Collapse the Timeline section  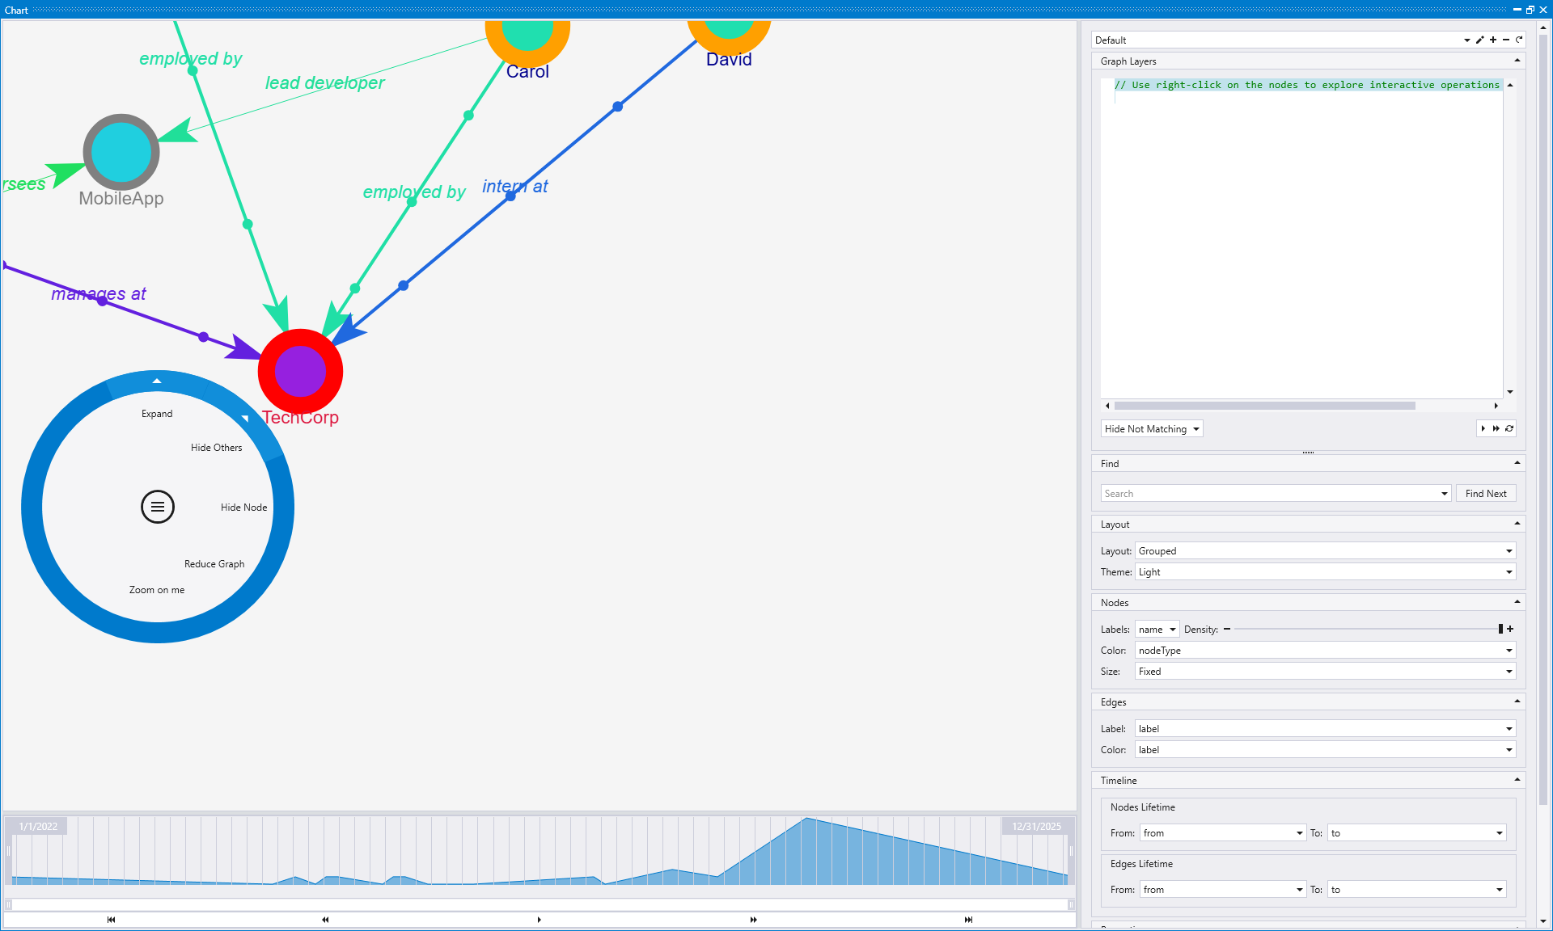[x=1517, y=780]
